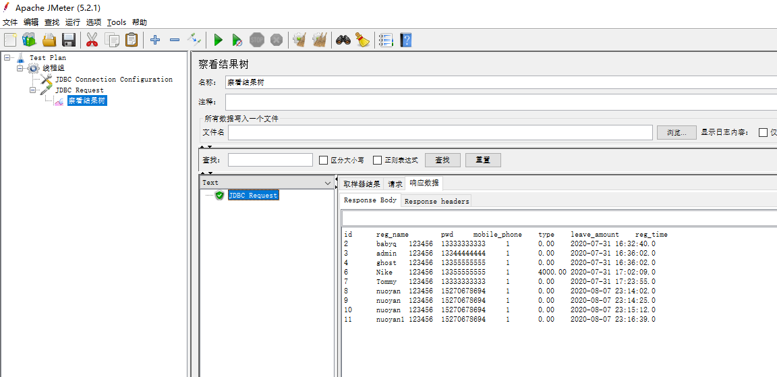
Task: Enable the 区分大小写 checkbox
Action: (x=323, y=161)
